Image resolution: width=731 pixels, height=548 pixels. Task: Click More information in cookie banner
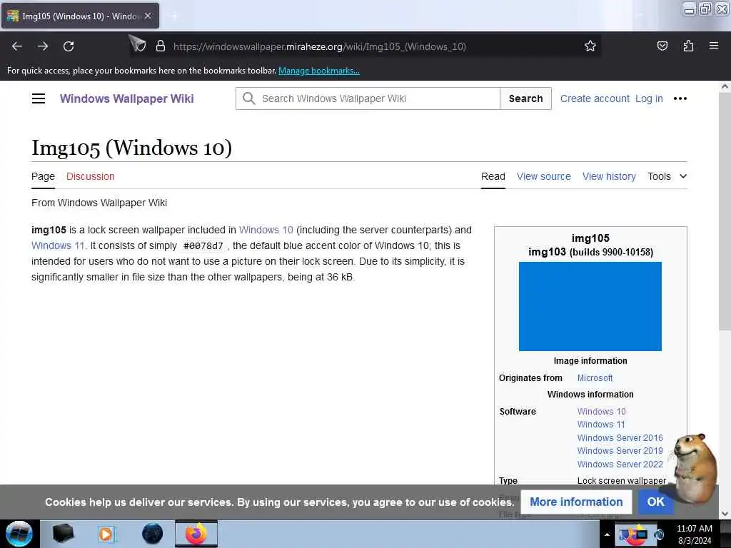[576, 502]
